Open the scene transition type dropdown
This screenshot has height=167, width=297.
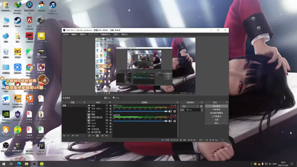190,106
